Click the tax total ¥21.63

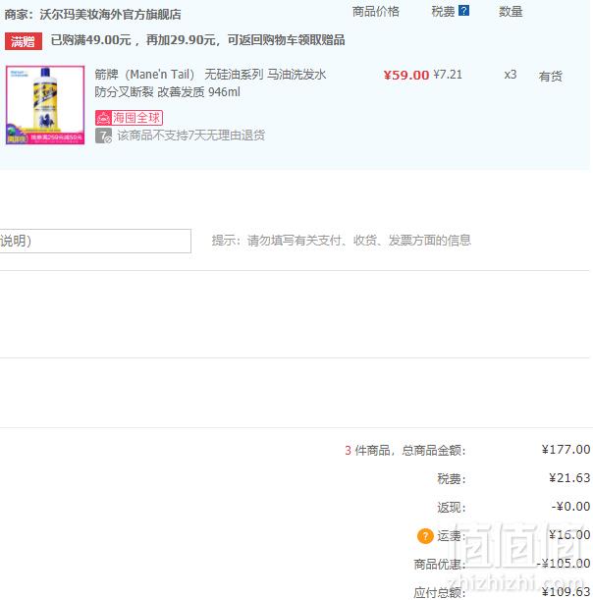(x=569, y=478)
